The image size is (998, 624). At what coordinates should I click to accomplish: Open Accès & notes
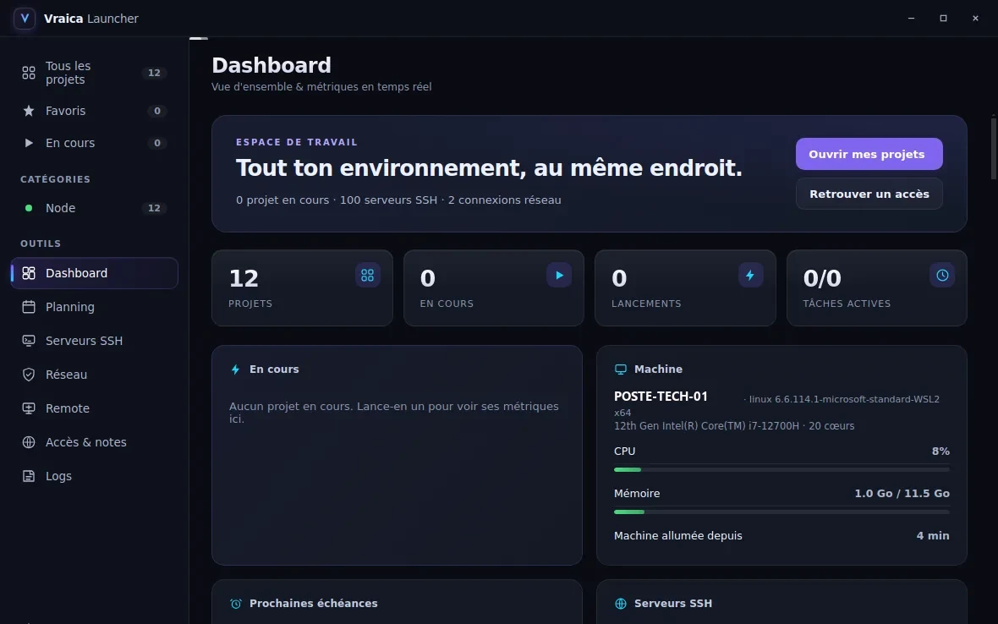click(x=94, y=442)
